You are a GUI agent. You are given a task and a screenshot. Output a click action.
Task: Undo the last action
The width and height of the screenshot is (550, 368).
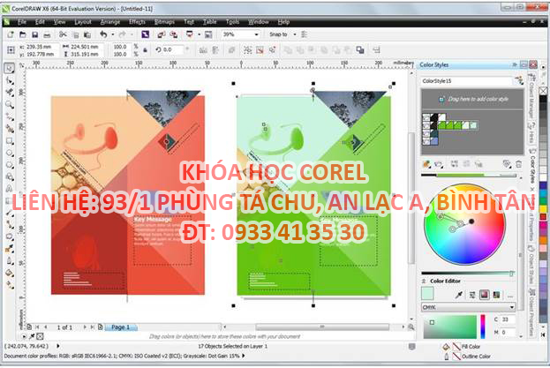tap(103, 34)
